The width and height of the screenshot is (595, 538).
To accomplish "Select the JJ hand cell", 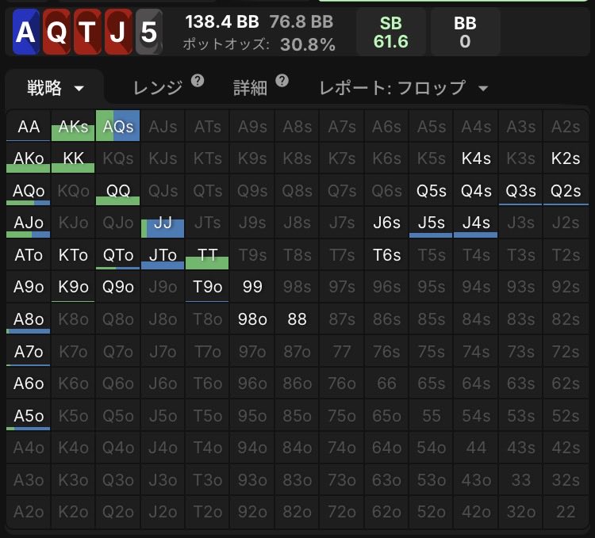I will 163,222.
